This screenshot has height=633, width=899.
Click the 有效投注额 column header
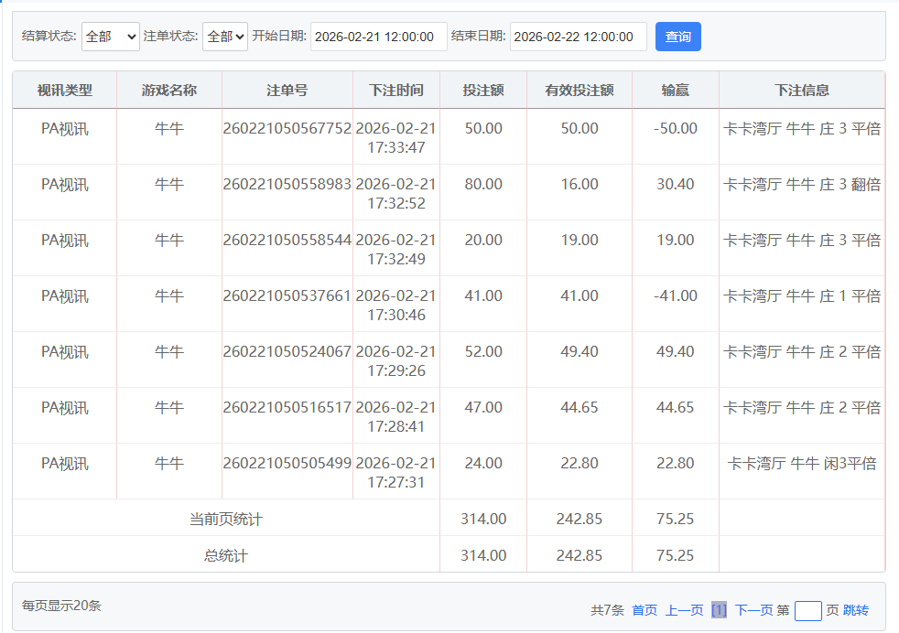(x=579, y=91)
